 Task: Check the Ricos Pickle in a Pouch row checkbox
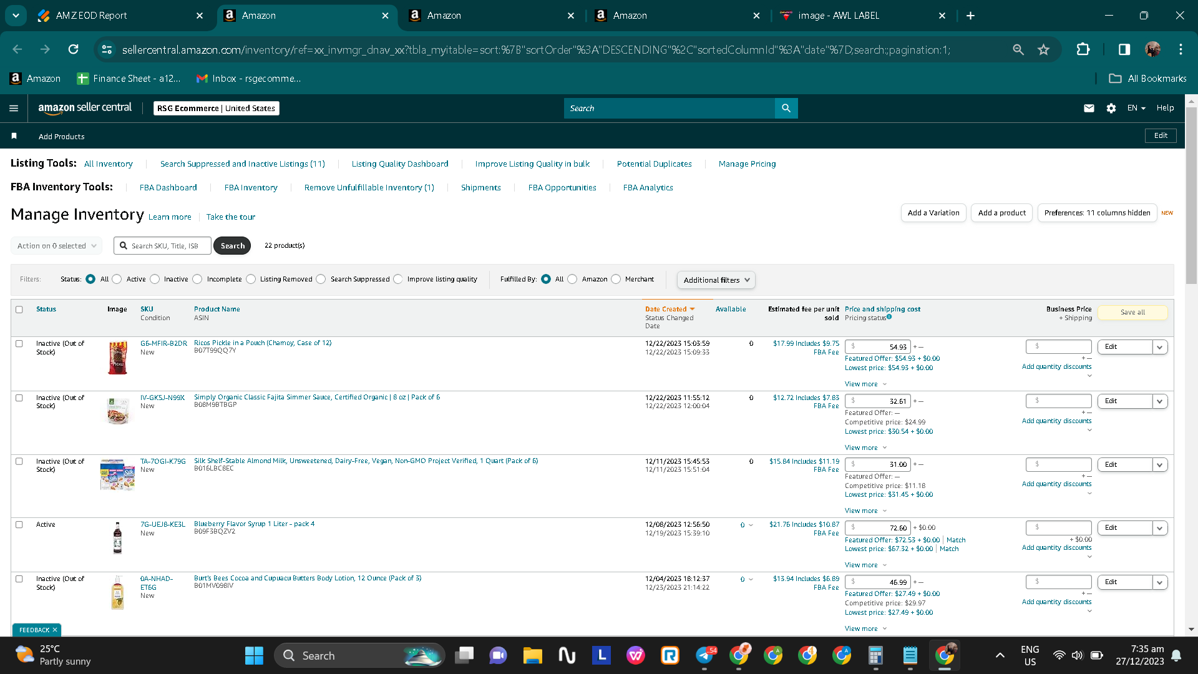(x=19, y=344)
